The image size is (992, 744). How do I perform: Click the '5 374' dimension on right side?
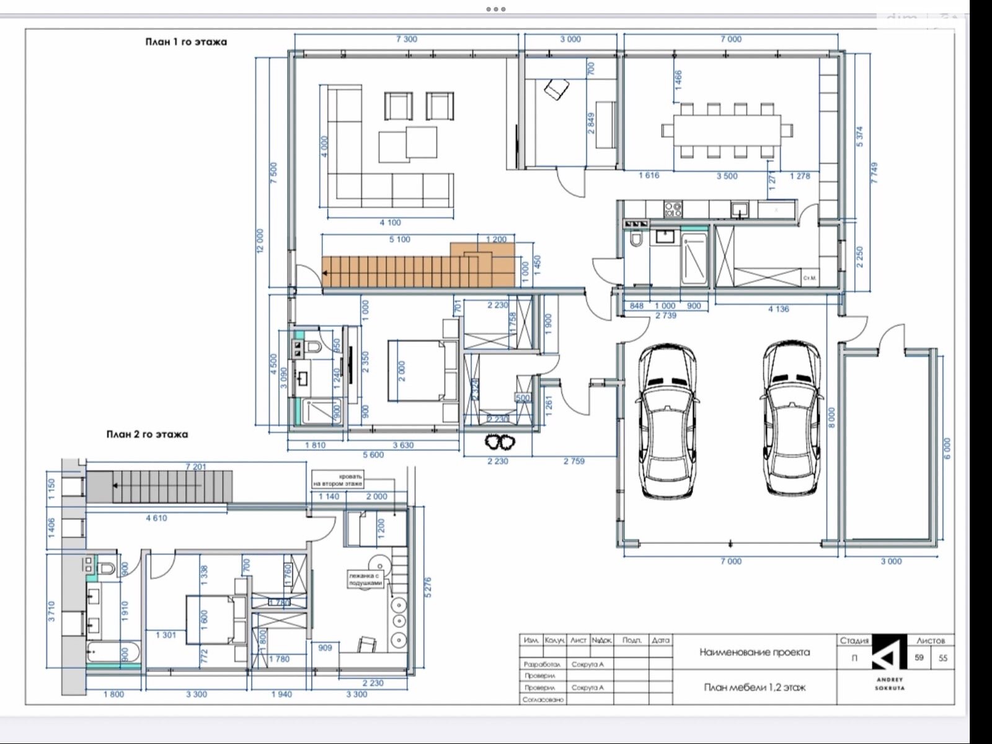tap(859, 137)
